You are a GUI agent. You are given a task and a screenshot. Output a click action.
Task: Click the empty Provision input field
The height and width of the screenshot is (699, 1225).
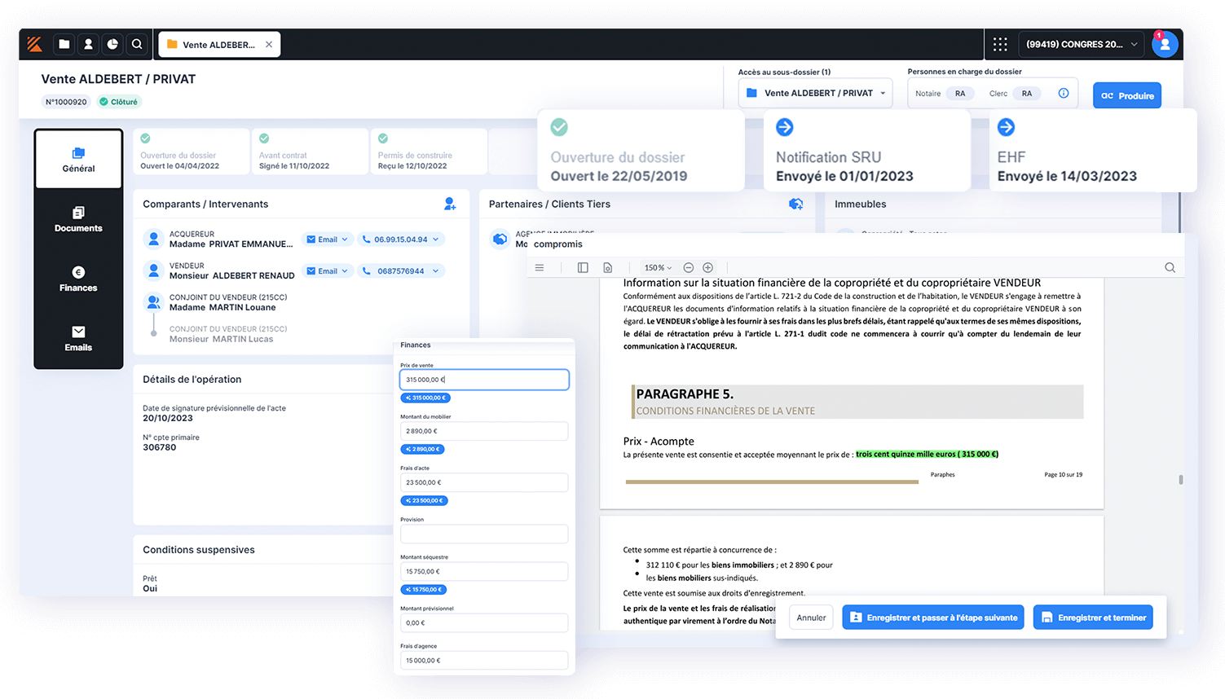coord(484,534)
